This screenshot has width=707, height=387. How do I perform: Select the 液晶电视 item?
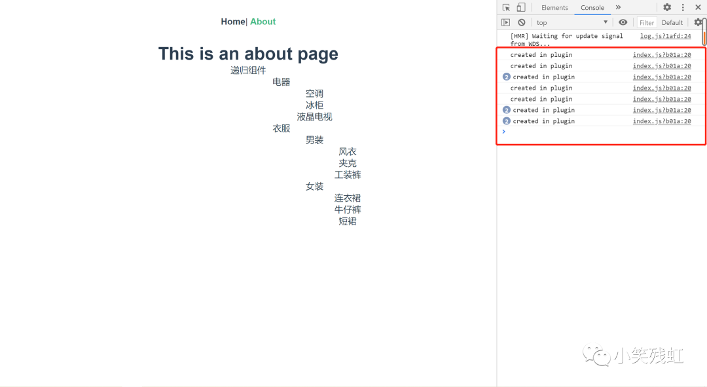pos(314,117)
